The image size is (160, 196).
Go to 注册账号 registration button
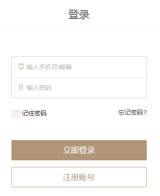[79, 177]
